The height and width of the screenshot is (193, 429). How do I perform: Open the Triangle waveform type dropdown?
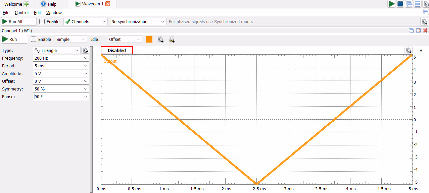point(56,50)
